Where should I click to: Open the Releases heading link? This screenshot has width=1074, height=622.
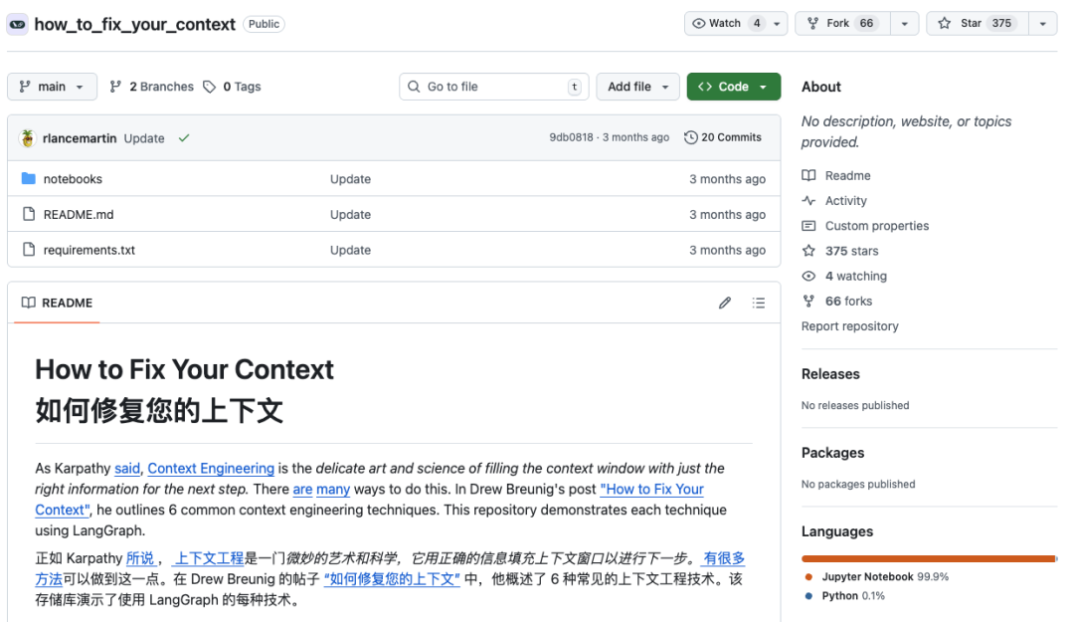830,374
